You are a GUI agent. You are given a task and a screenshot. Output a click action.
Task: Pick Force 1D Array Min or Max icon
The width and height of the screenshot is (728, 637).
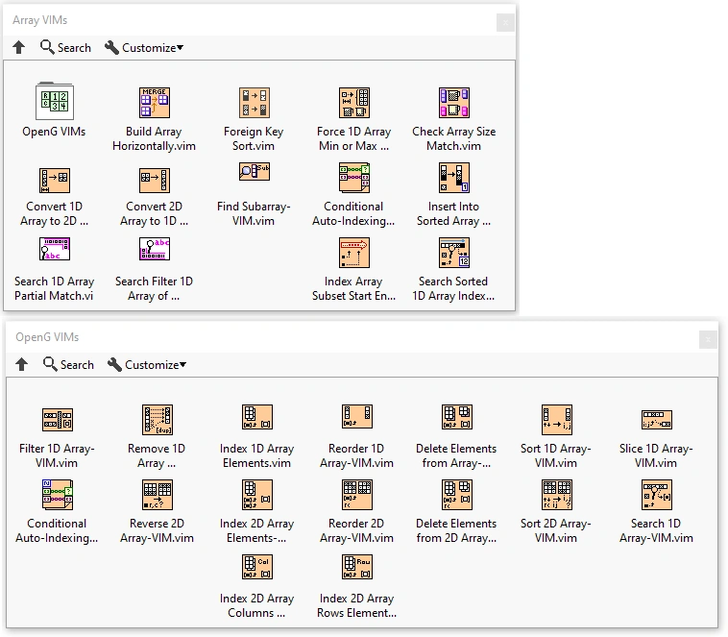pos(354,102)
